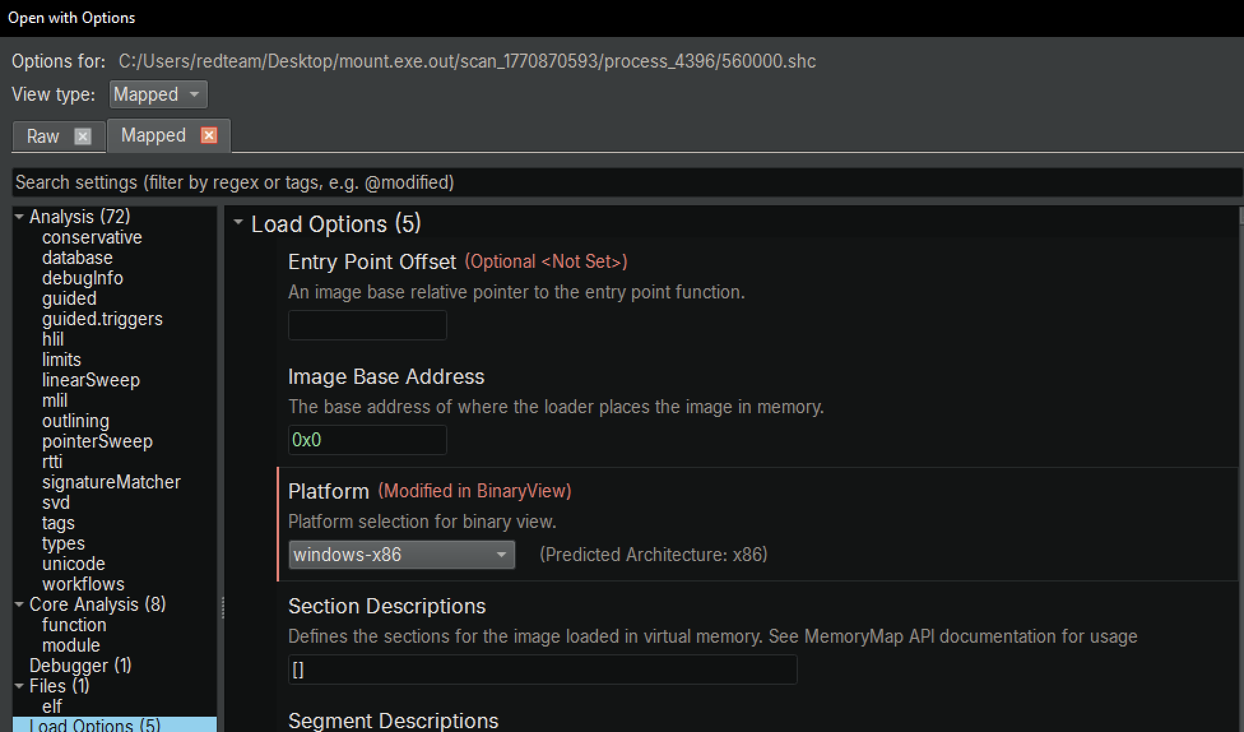This screenshot has height=732, width=1244.
Task: Select signatureMatcher in the tree
Action: coord(111,482)
